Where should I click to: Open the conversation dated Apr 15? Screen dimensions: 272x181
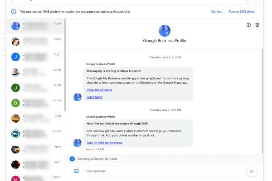click(x=36, y=134)
